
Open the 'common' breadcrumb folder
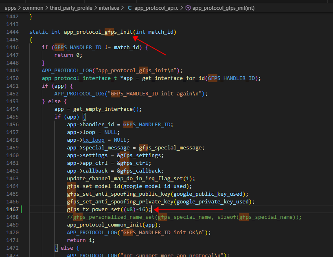(x=33, y=8)
